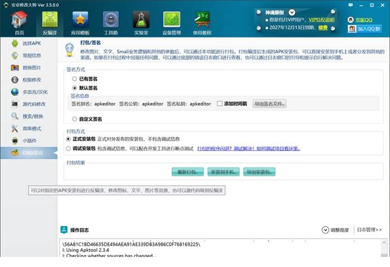Open 客服QQ support contact
This screenshot has height=267, width=390.
[x=365, y=19]
